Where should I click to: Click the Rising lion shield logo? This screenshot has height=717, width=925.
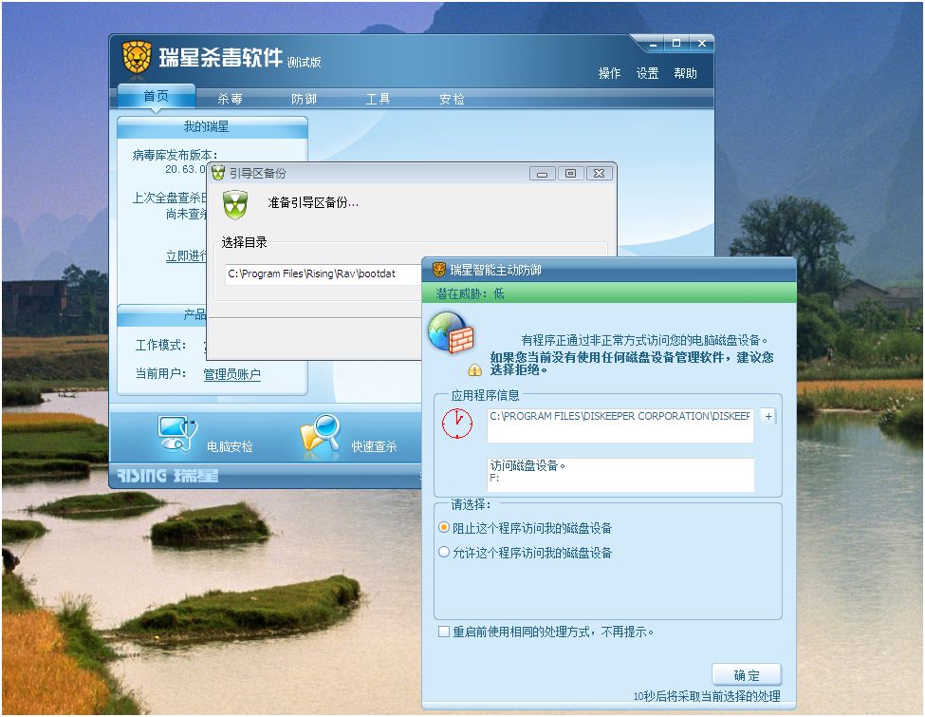137,57
